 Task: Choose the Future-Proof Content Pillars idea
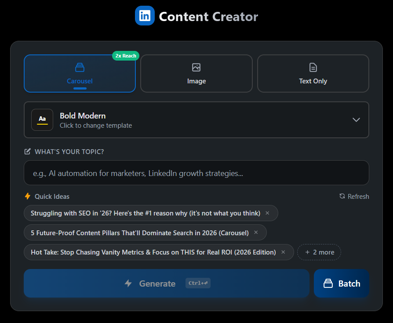141,233
